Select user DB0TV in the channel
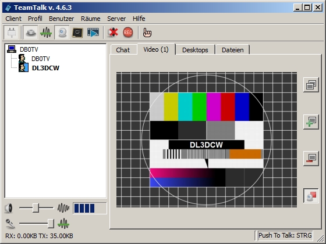The height and width of the screenshot is (244, 326). tap(41, 59)
